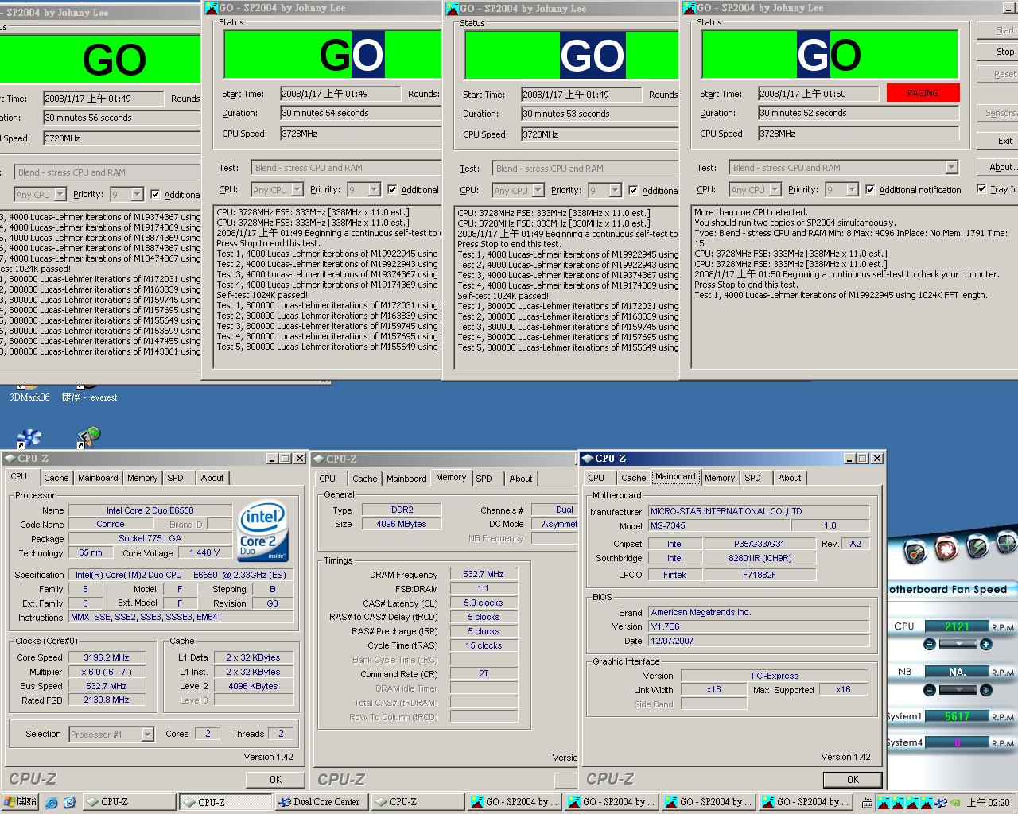Click the Mainboard CPU-Z window title icon
1018x814 pixels.
(588, 459)
